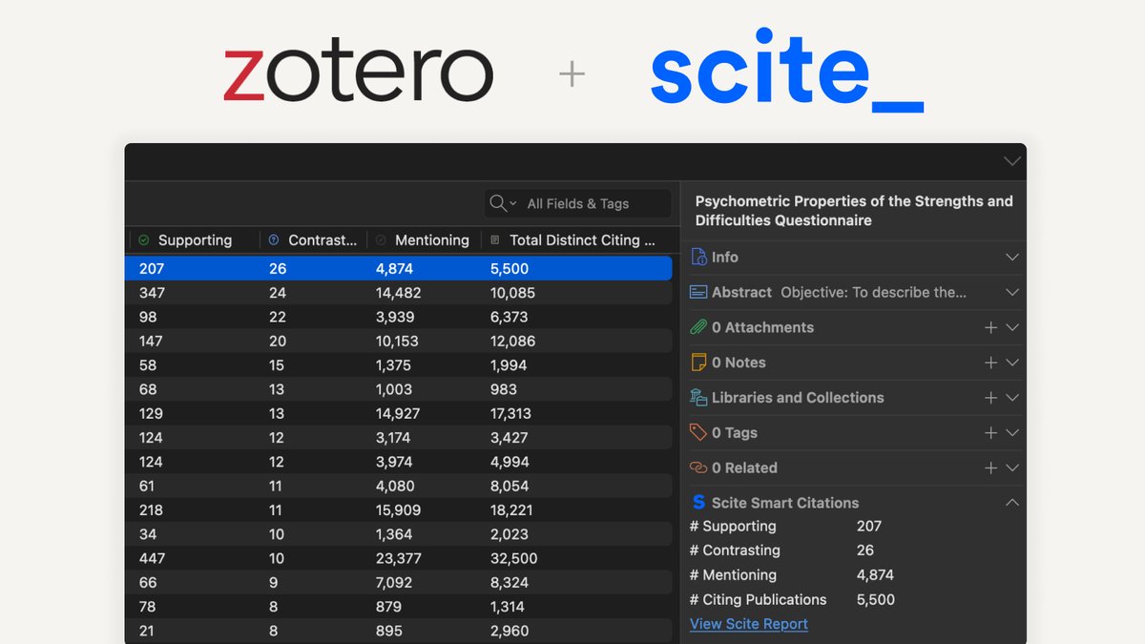Viewport: 1145px width, 644px height.
Task: Click the Notes section icon
Action: tap(698, 363)
